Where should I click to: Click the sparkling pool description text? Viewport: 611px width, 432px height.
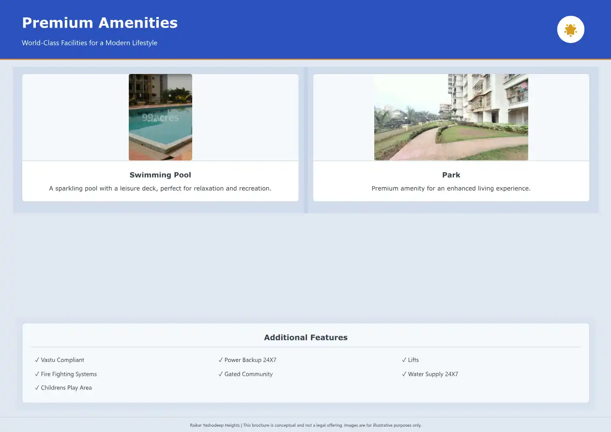[160, 189]
